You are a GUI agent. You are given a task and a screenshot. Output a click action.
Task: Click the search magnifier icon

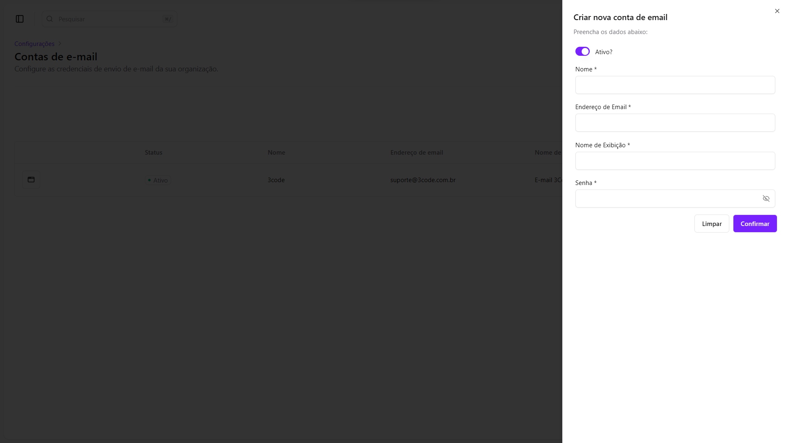point(50,19)
